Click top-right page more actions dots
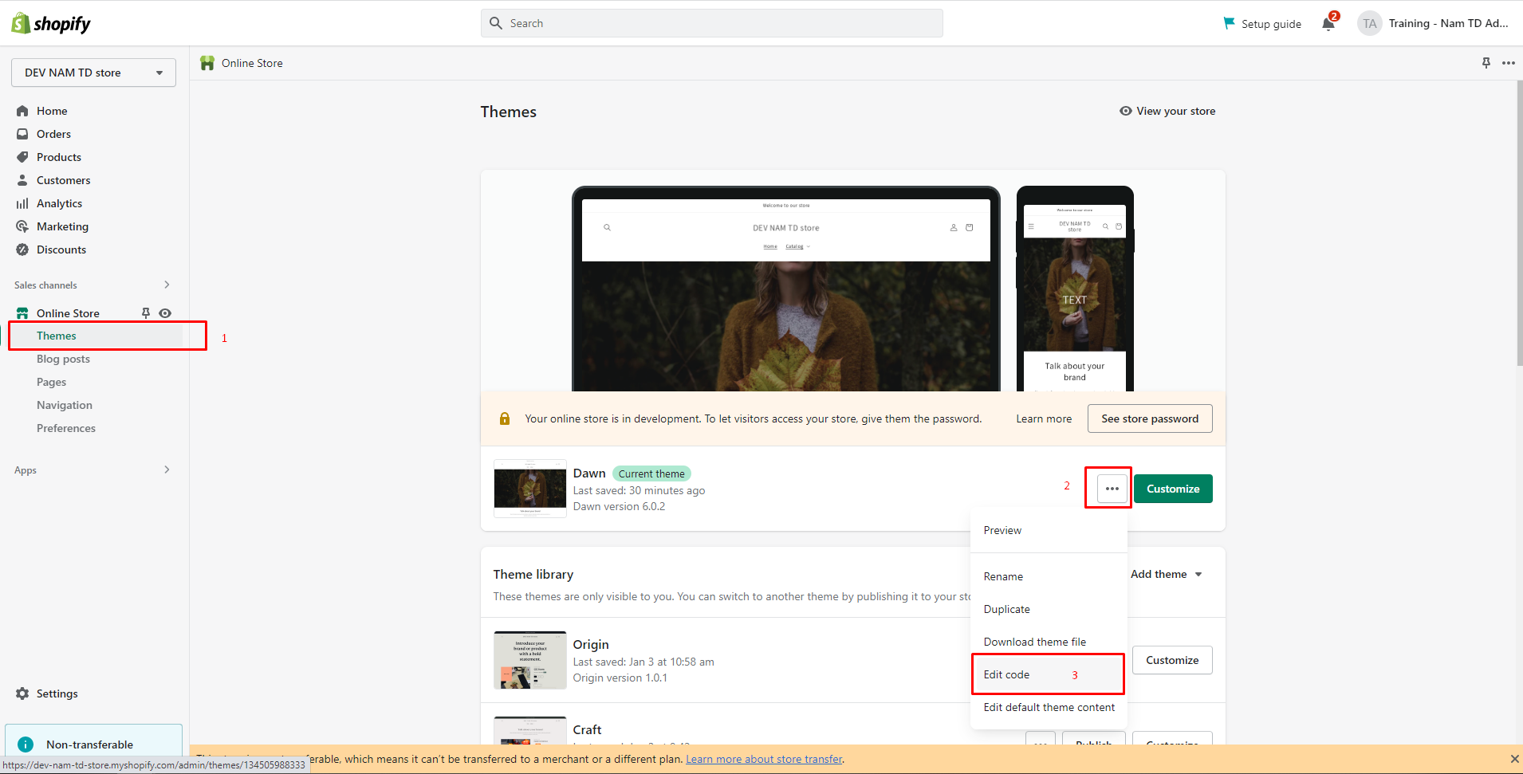The height and width of the screenshot is (774, 1523). (x=1508, y=63)
